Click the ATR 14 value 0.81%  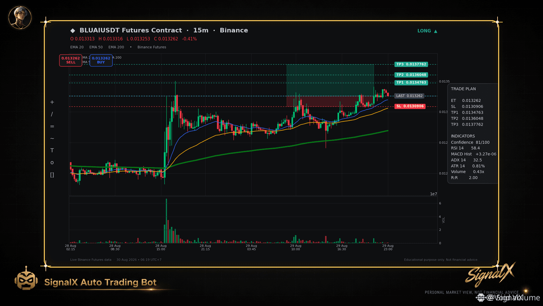tap(478, 166)
